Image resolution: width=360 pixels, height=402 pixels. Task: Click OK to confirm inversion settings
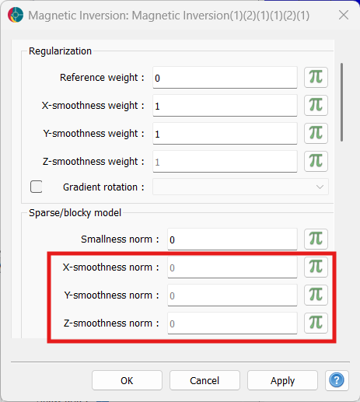[x=127, y=380]
